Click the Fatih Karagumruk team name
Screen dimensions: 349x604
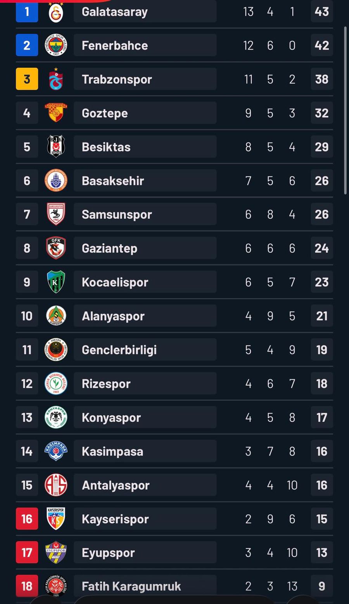(131, 586)
